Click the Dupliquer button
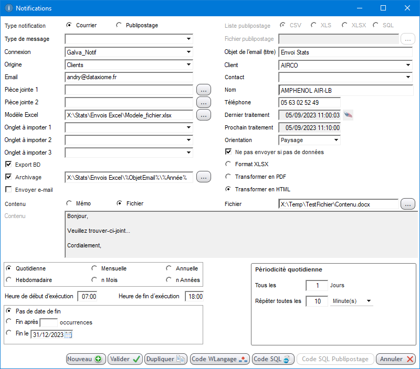 click(165, 359)
